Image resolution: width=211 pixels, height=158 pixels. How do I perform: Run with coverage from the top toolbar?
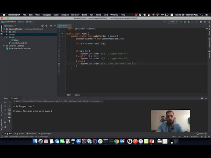(x=189, y=22)
